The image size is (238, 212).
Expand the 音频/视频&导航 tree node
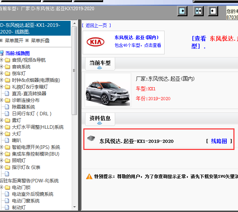[x=1, y=60]
